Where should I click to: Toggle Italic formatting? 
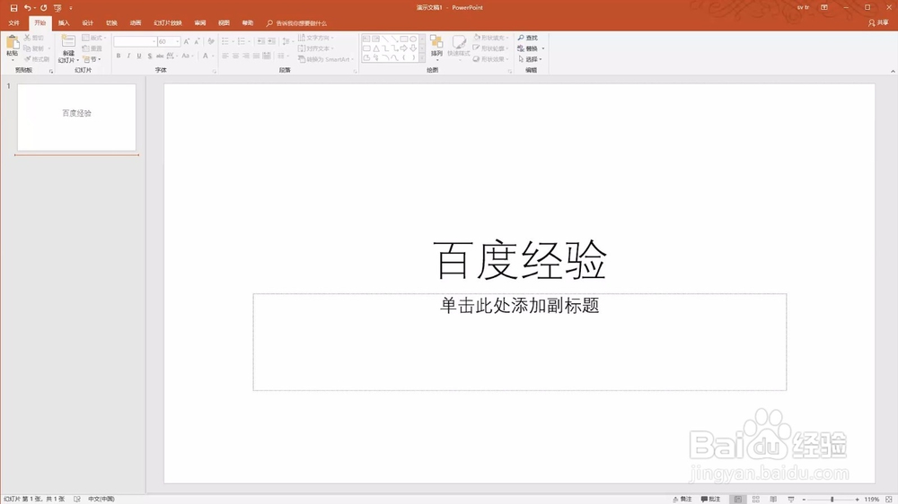tap(128, 56)
